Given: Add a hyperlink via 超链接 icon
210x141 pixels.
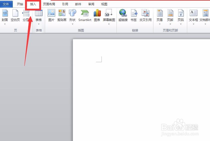Looking at the screenshot, I should click(x=123, y=13).
